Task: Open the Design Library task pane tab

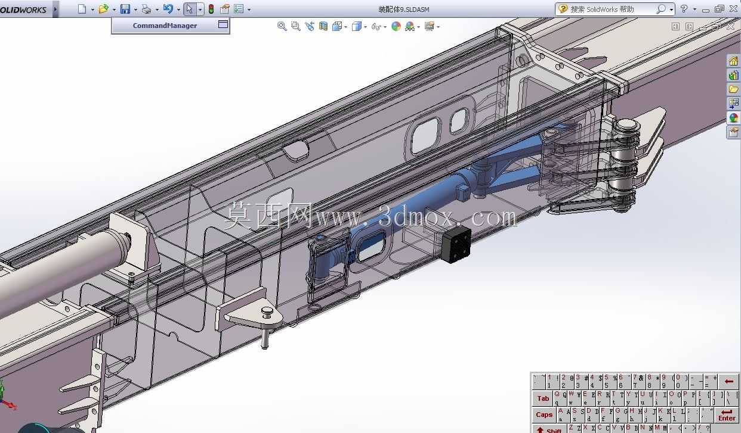Action: 734,75
